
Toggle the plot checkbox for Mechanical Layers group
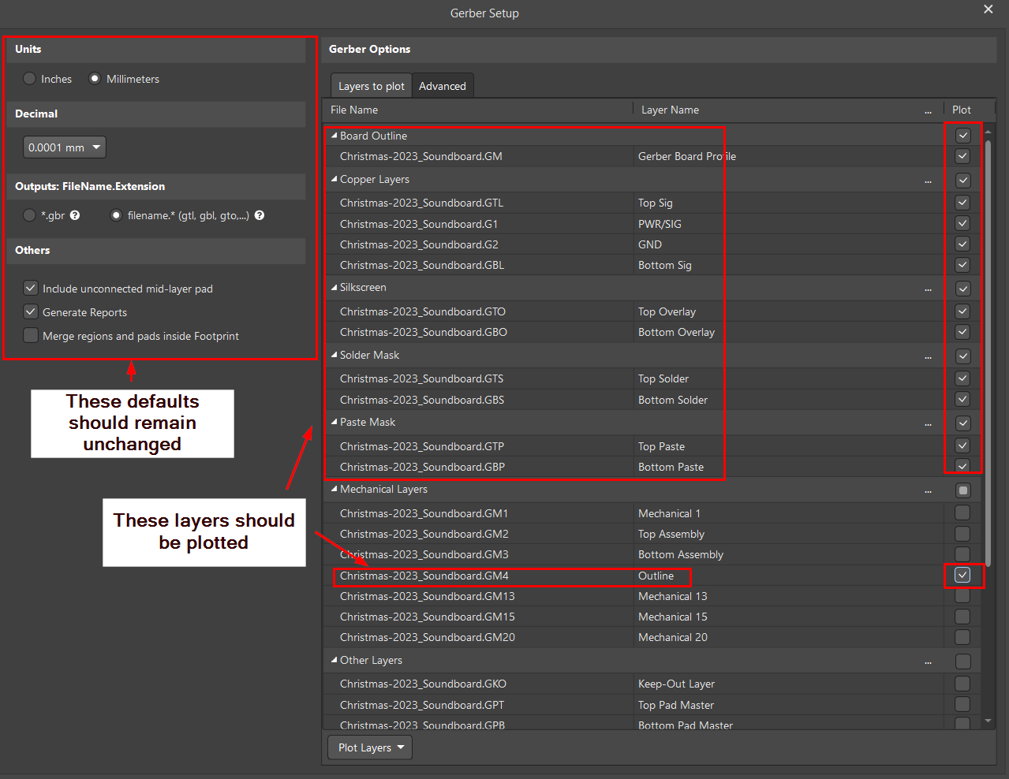(962, 490)
